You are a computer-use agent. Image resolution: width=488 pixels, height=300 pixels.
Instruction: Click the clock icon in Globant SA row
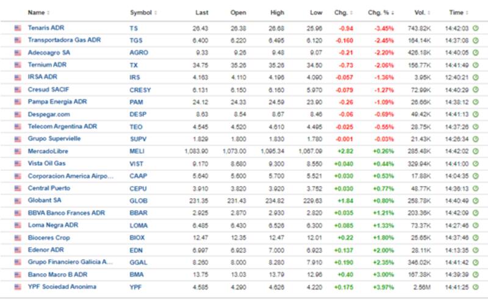tap(476, 201)
